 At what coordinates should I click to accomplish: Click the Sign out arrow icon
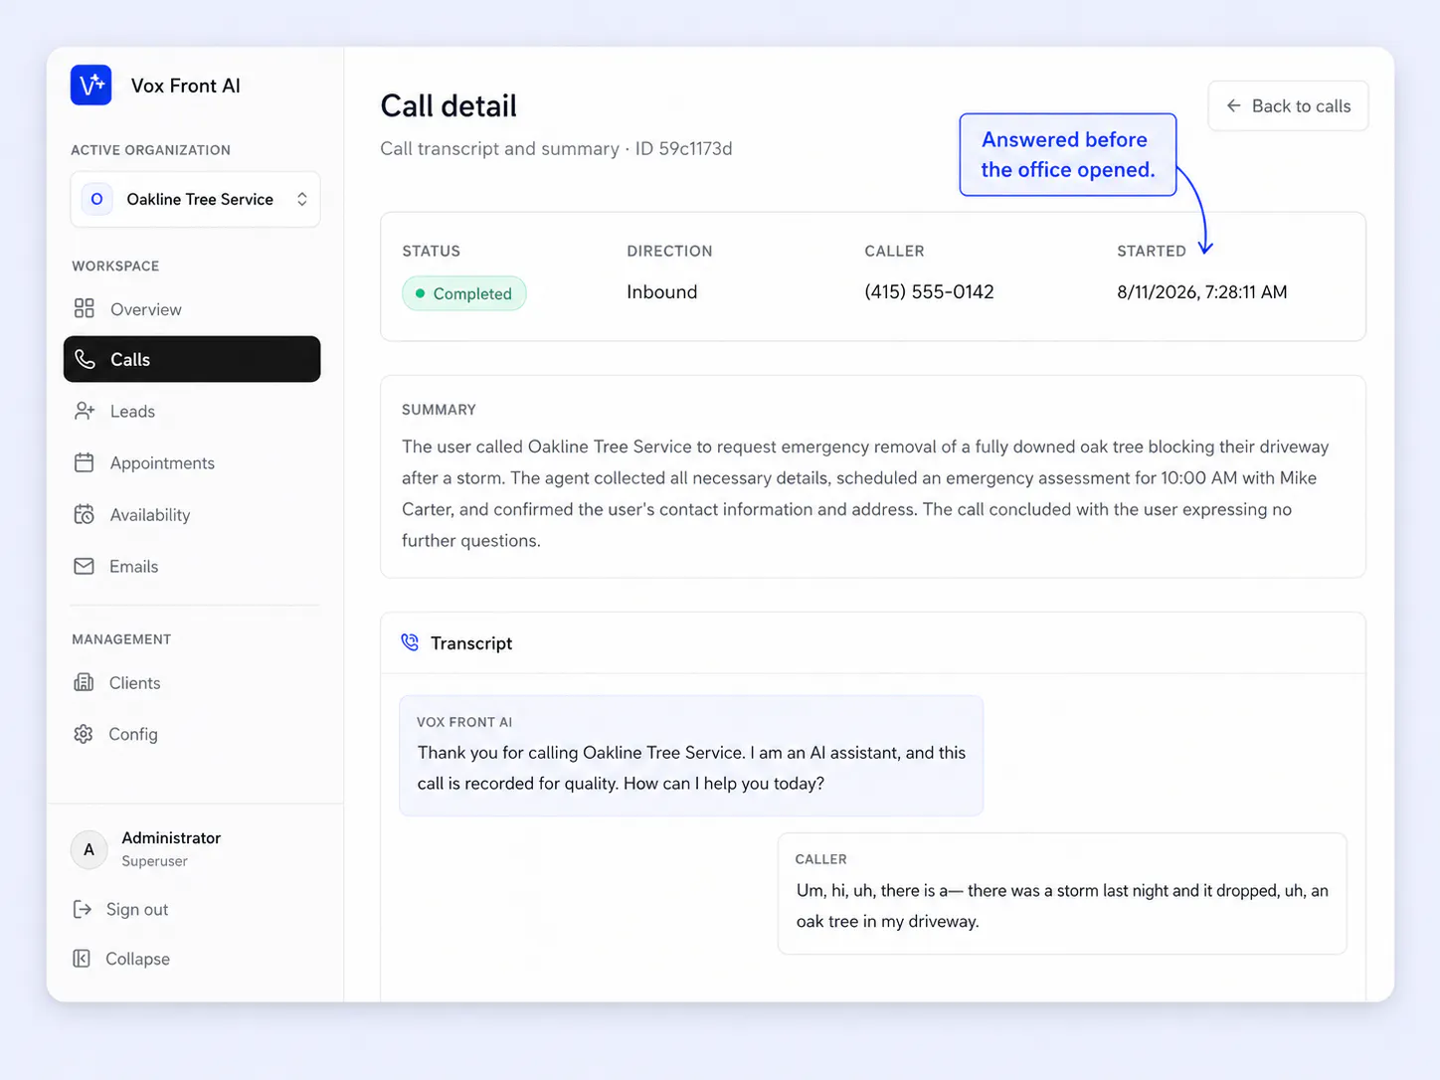click(83, 909)
